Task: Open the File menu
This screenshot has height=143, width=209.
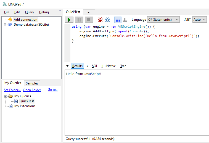Action: click(7, 12)
